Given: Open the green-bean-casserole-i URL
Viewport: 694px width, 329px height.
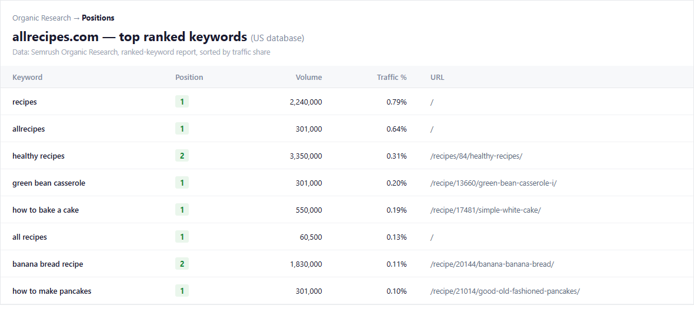Looking at the screenshot, I should coord(493,183).
